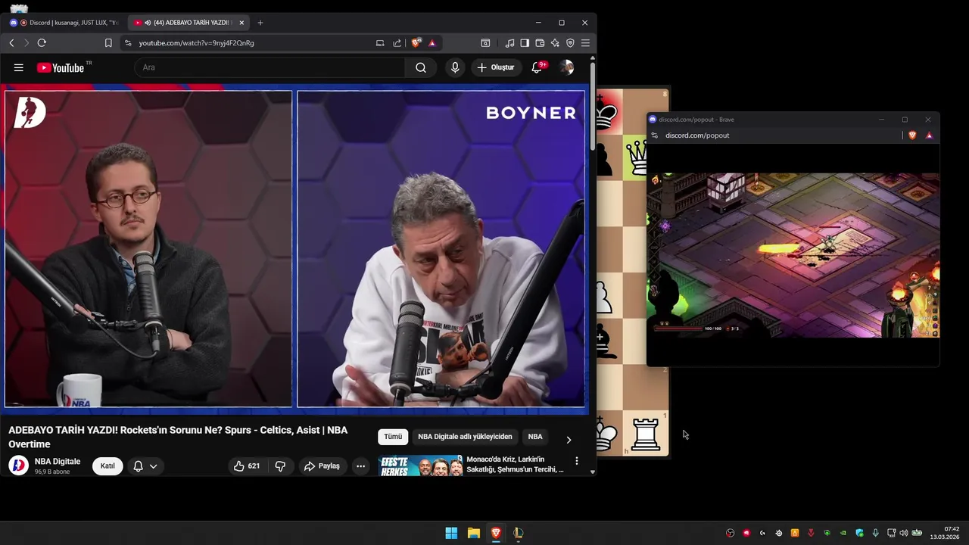Go forward with the browser forward arrow

(x=26, y=43)
